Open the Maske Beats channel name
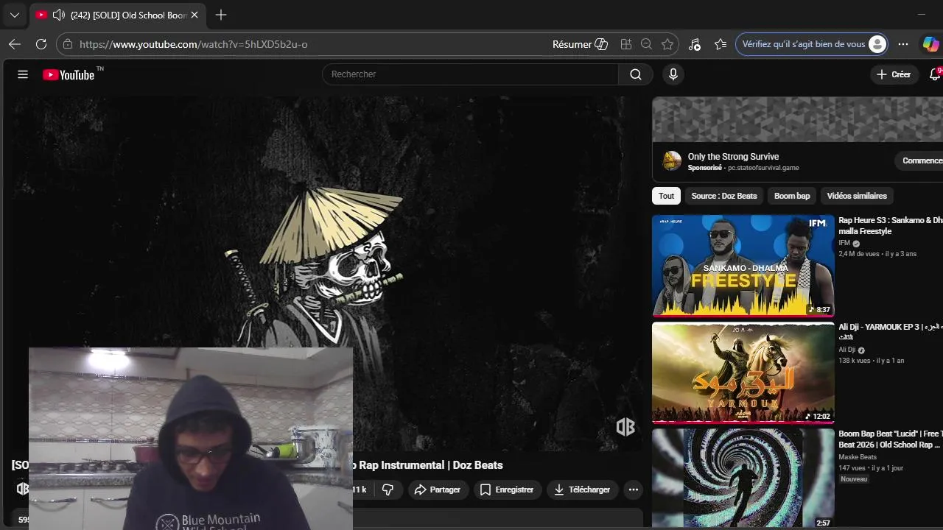The image size is (943, 530). (x=858, y=457)
